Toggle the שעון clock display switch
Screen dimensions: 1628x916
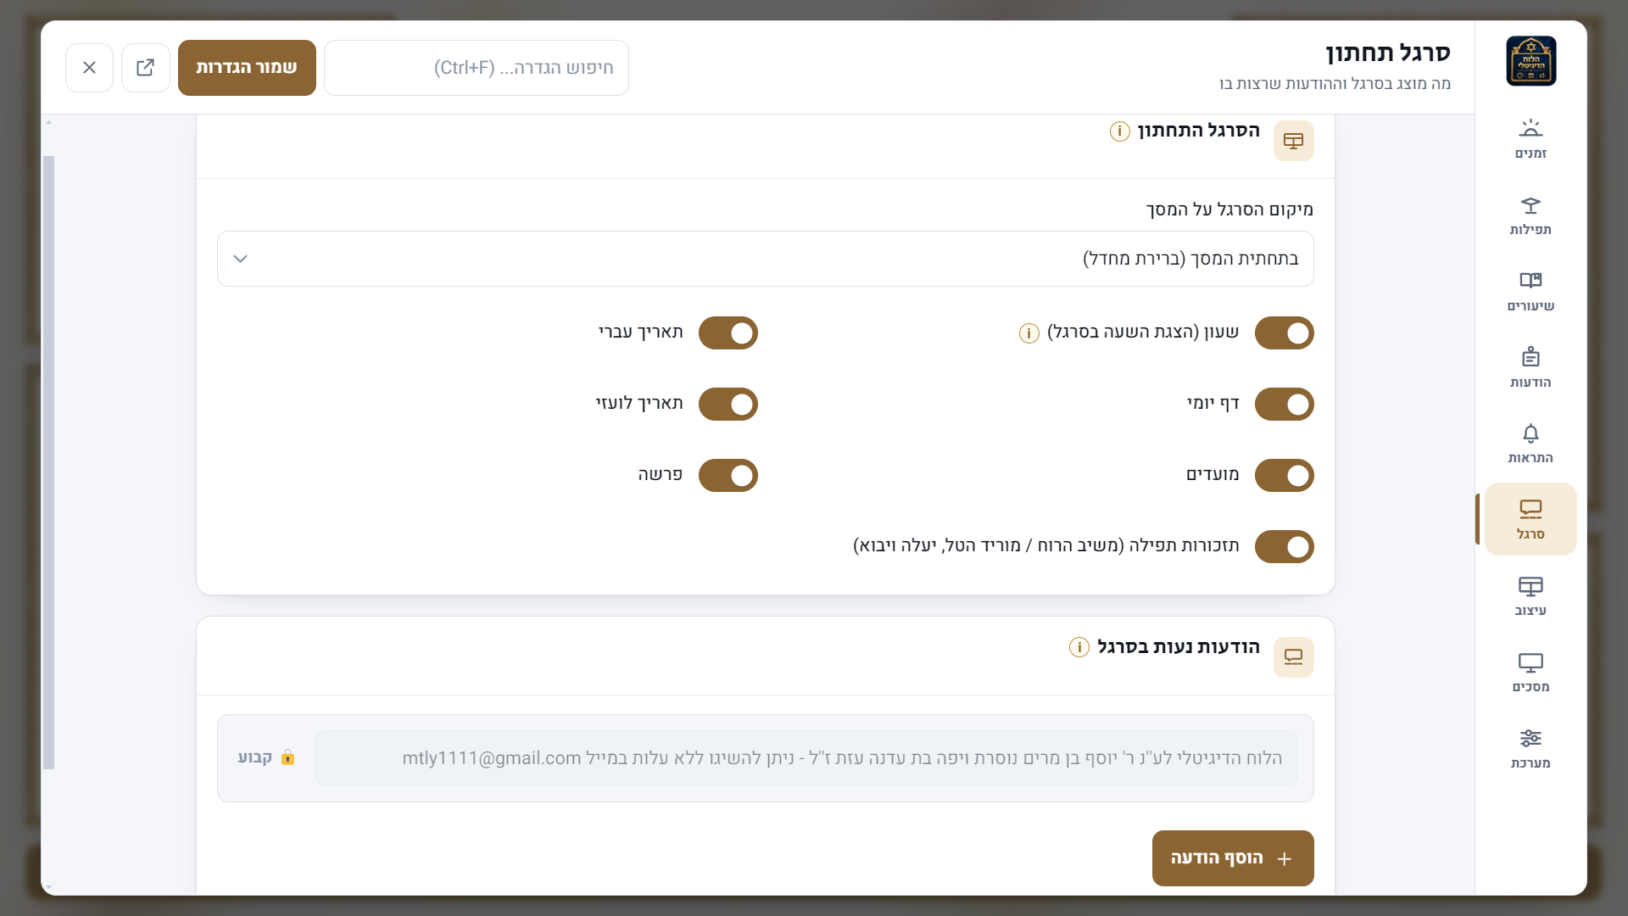coord(1284,333)
